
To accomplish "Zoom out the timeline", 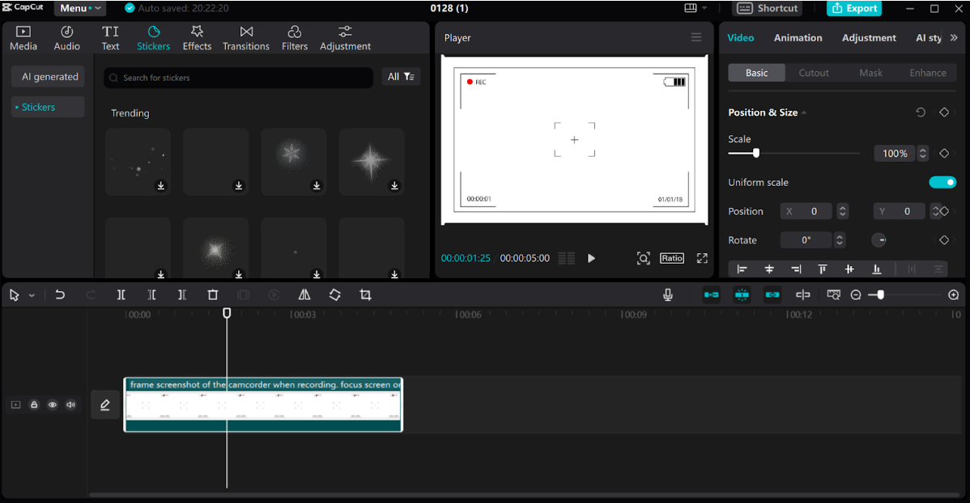I will point(856,294).
